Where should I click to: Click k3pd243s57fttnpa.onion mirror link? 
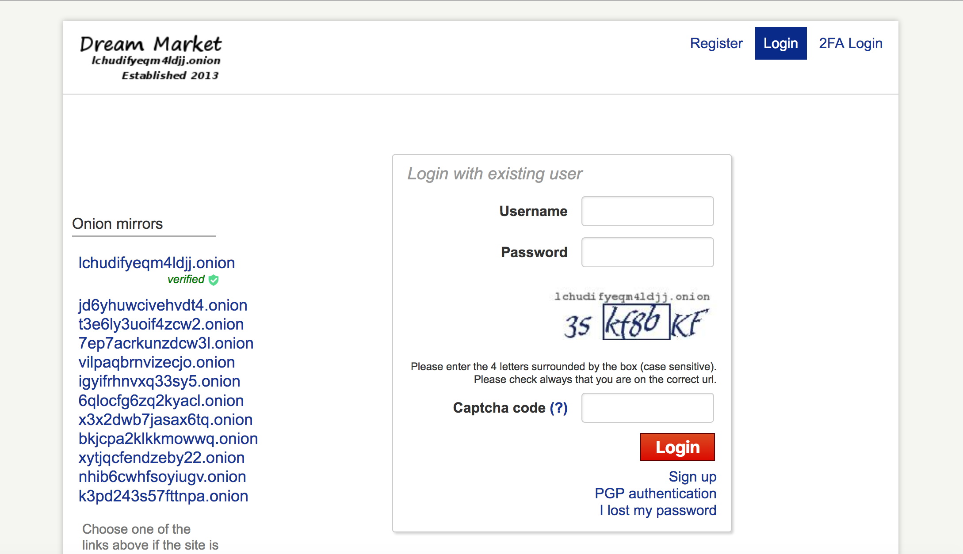(163, 496)
